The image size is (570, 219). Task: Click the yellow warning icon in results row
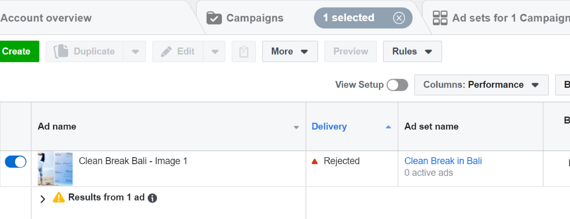click(x=59, y=197)
